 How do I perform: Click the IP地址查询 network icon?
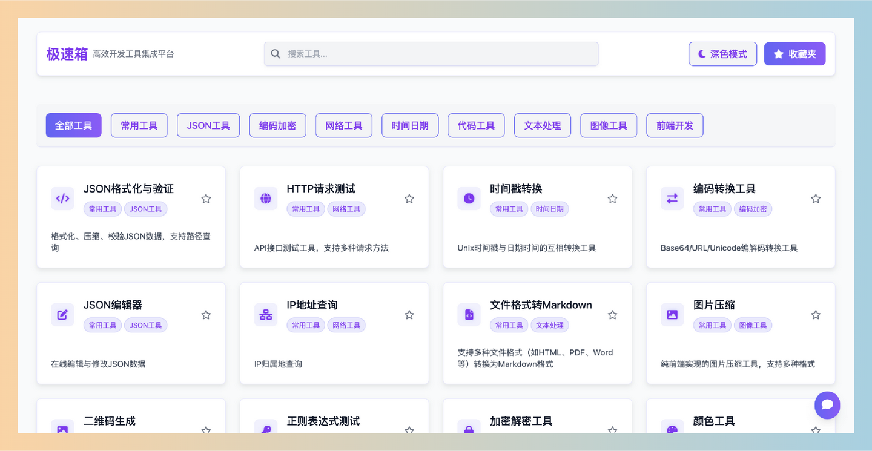coord(266,315)
